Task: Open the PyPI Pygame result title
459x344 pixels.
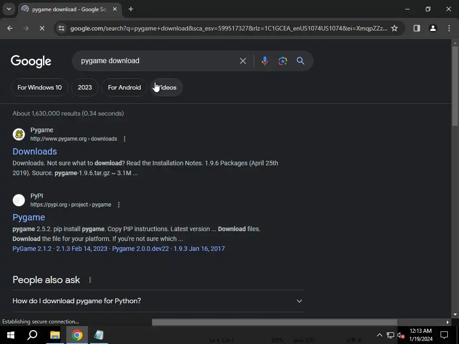Action: (29, 217)
